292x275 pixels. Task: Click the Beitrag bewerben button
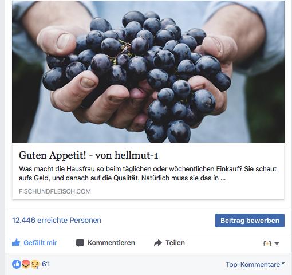(x=250, y=221)
